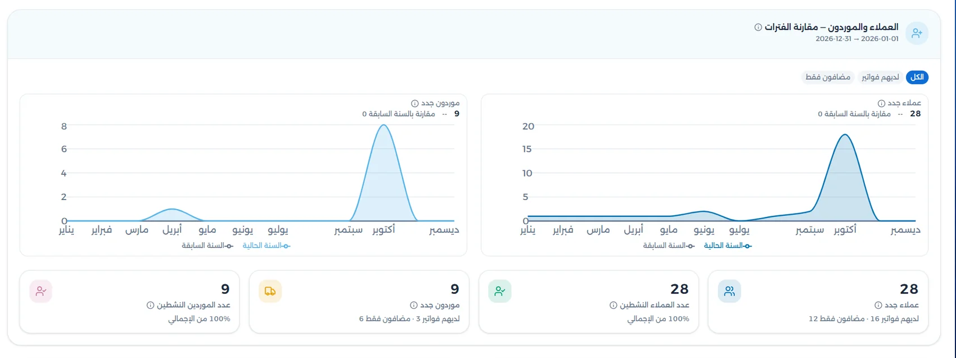The height and width of the screenshot is (358, 956).
Task: Click 100% من الإجمالي on الموردين النشطين card
Action: point(199,319)
